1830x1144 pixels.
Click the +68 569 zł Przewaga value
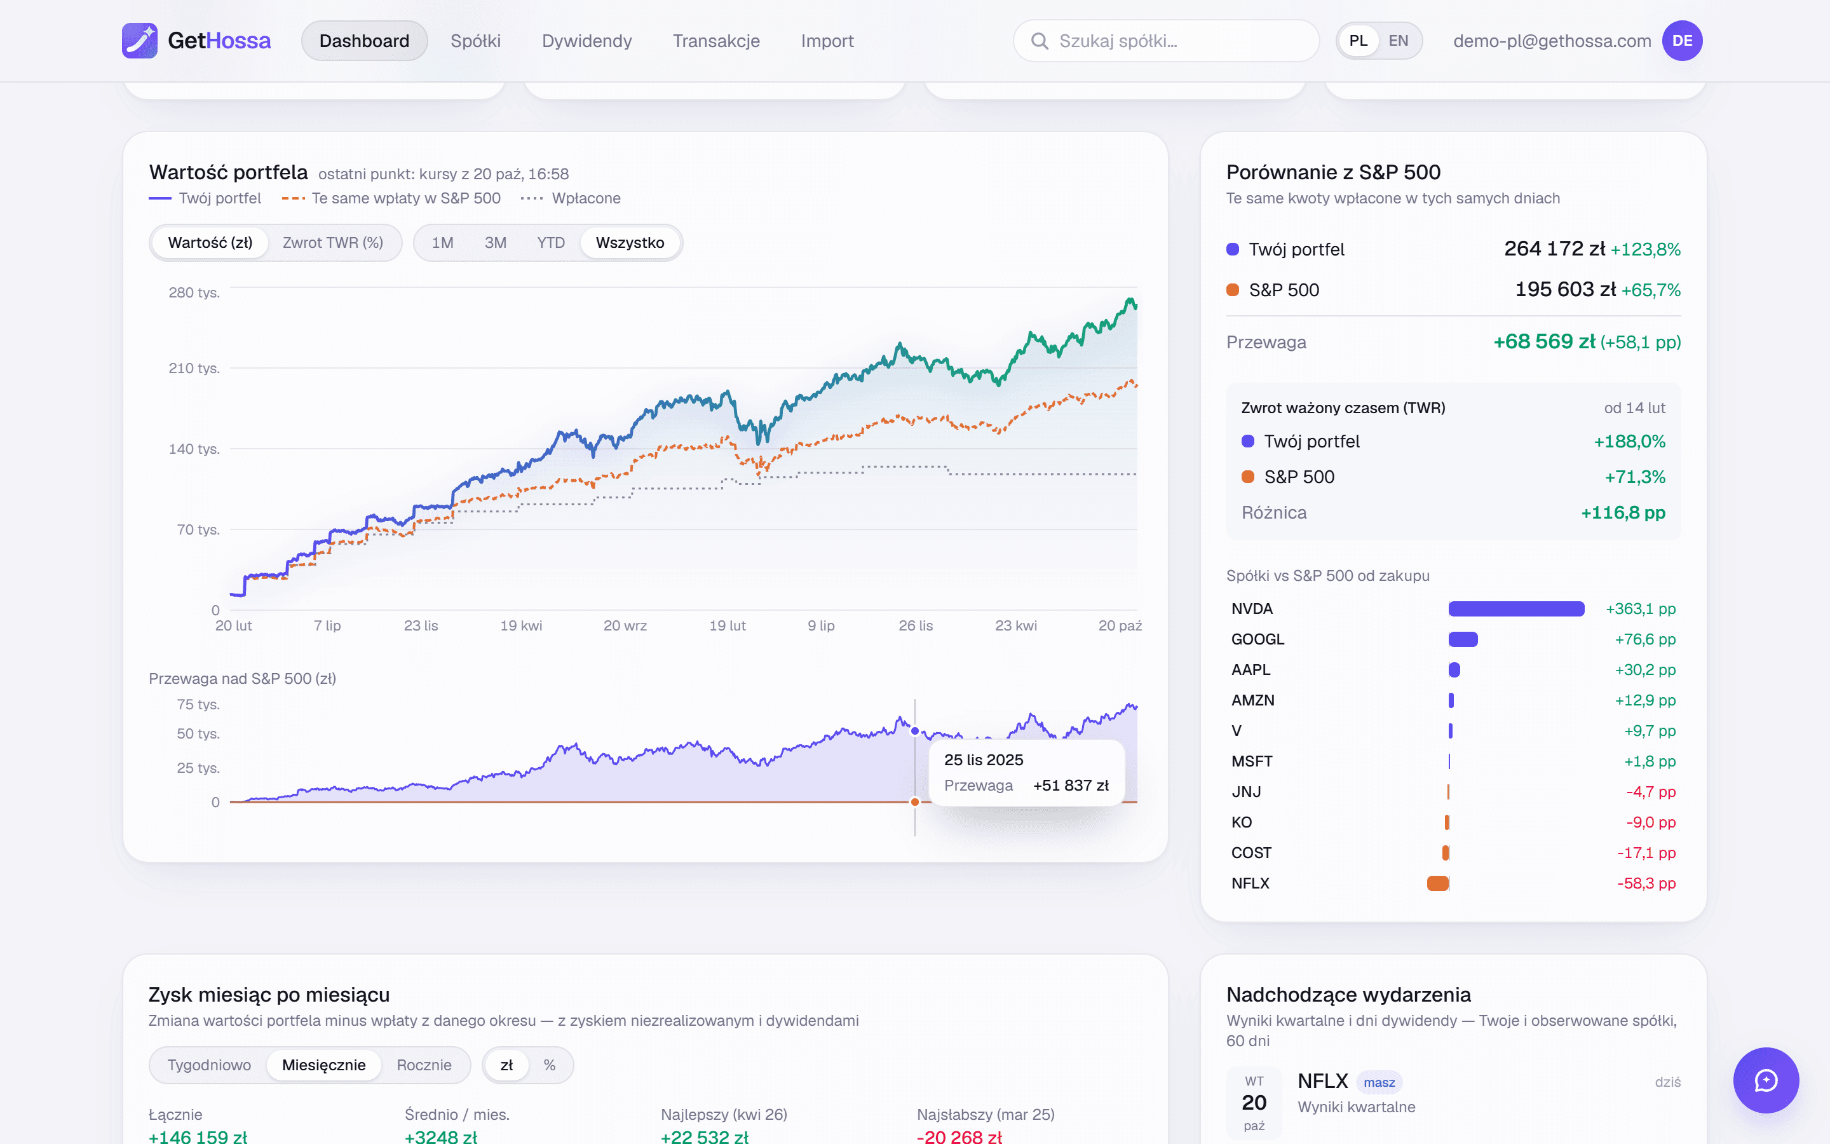[1544, 342]
